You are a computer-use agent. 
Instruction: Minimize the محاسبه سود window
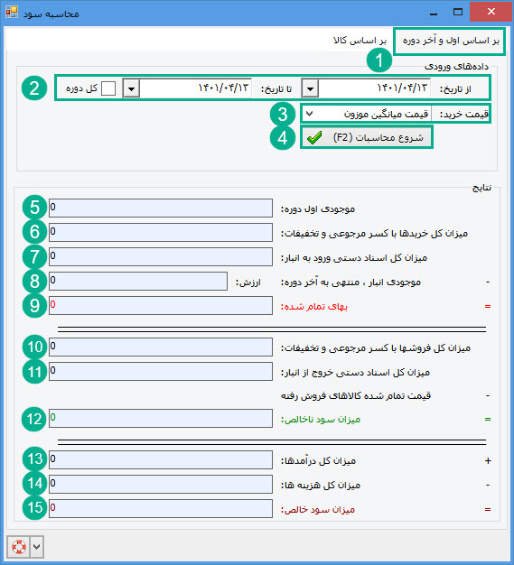tap(434, 13)
